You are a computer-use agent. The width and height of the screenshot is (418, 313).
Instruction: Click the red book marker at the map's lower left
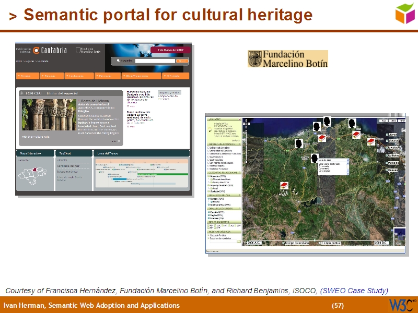point(284,185)
